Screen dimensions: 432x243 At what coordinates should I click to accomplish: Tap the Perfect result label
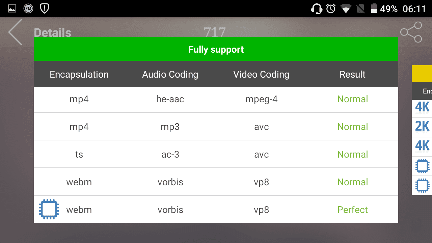pos(352,210)
